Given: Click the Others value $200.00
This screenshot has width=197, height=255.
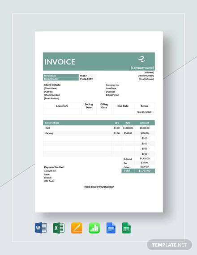Looking at the screenshot, I should tap(145, 167).
